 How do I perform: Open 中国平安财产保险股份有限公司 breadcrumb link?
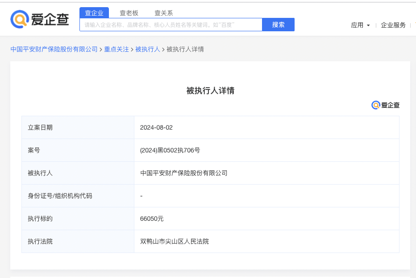tap(54, 49)
